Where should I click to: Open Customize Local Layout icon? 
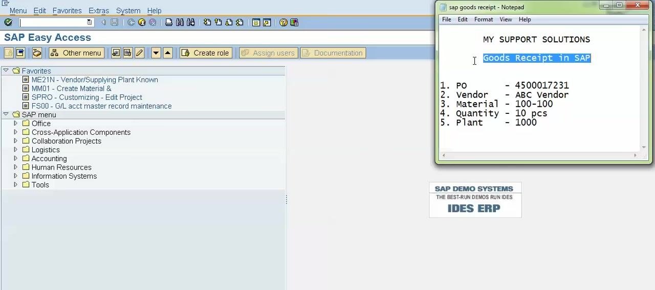point(294,22)
